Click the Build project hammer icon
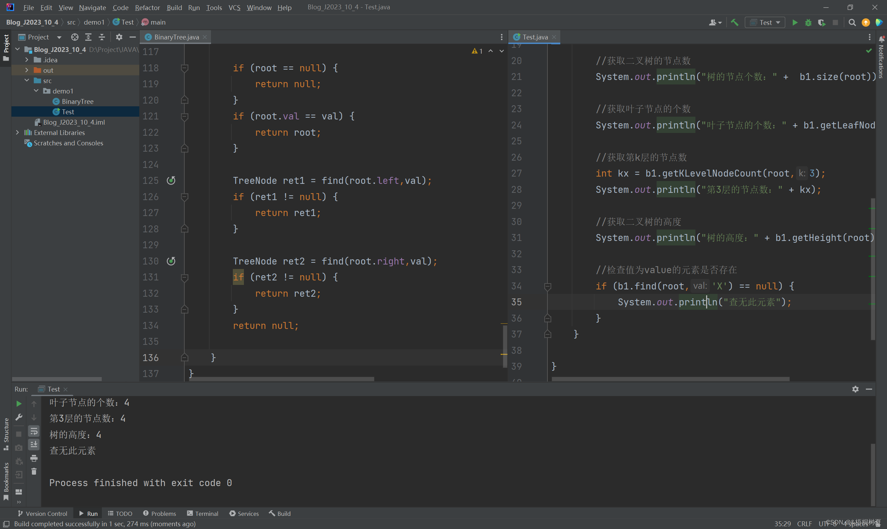Image resolution: width=887 pixels, height=529 pixels. point(735,22)
